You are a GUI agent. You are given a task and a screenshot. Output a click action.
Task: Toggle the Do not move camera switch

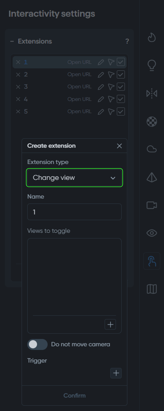tap(37, 344)
